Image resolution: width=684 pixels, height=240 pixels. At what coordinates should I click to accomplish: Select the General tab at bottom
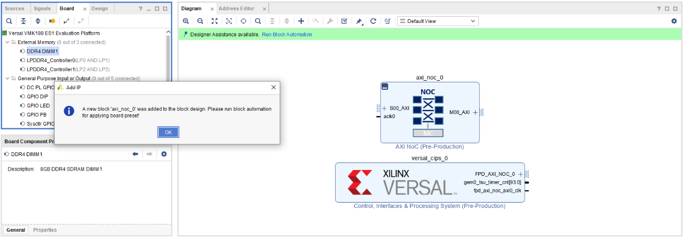pos(16,230)
